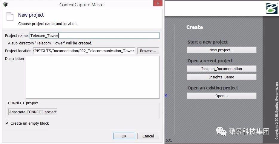Viewport: 279px width, 144px height.
Task: Click the Create heading
Action: [x=194, y=27]
